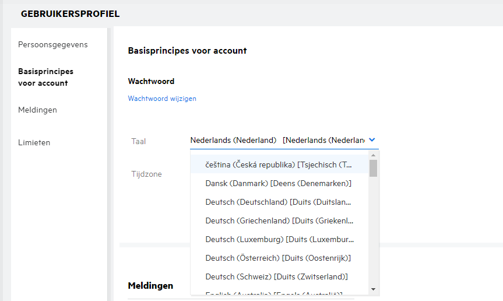Click the Tijdzone field label
The image size is (503, 301).
[146, 174]
